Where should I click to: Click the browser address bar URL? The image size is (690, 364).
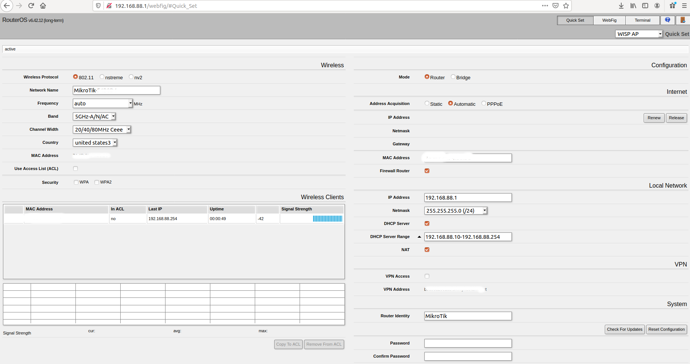click(x=156, y=6)
